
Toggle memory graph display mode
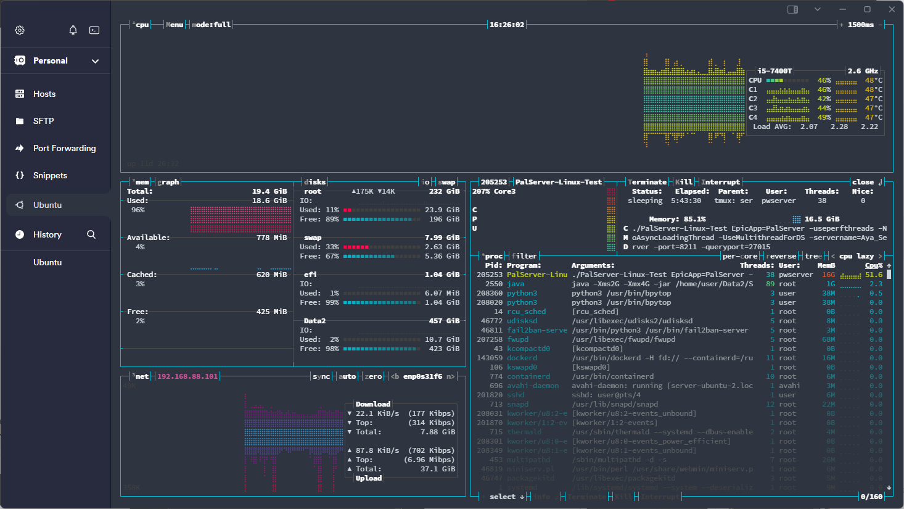[x=168, y=182]
